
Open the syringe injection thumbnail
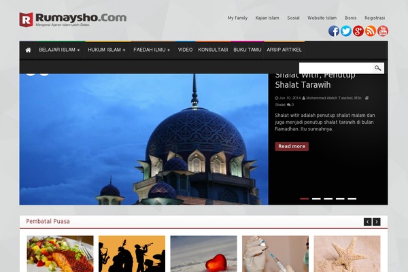(275, 254)
